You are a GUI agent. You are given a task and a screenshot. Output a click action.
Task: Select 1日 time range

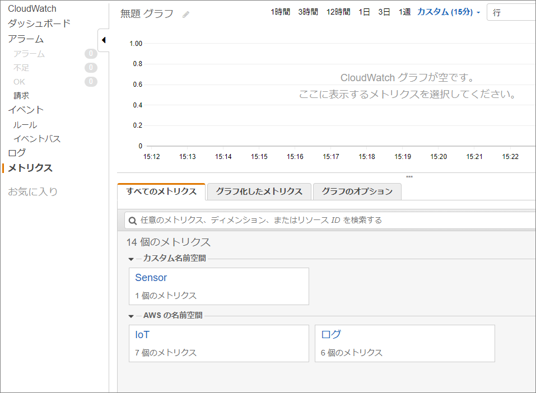coord(364,12)
